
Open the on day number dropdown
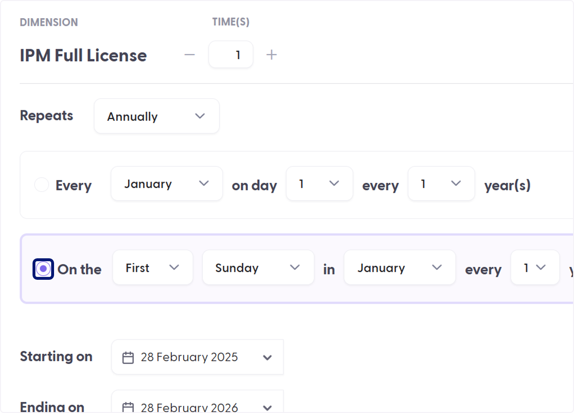click(320, 183)
